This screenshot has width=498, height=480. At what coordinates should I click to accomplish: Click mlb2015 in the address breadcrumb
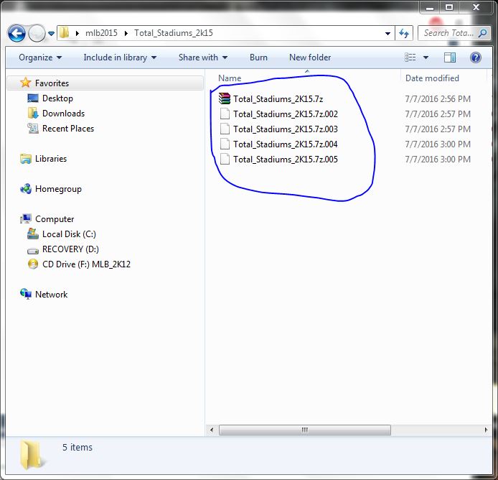pyautogui.click(x=100, y=33)
